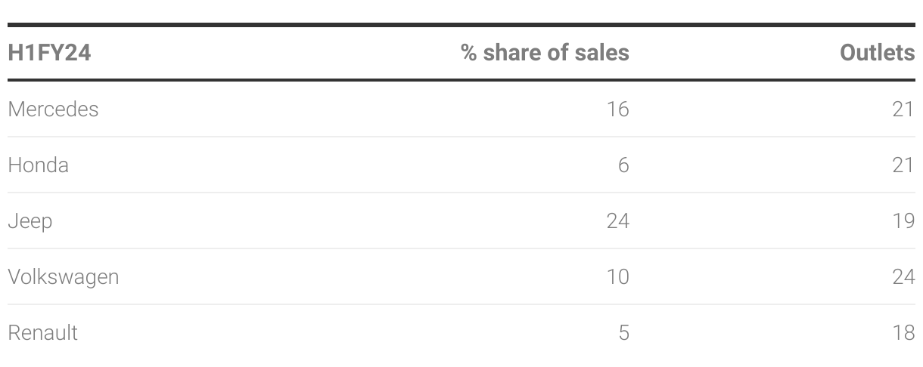Select the outlets count in the Honda row
The height and width of the screenshot is (367, 923).
pos(903,165)
